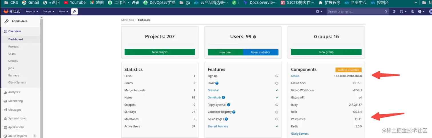Click the Messages megaphone icon in sidebar
The width and height of the screenshot is (432, 138).
pyautogui.click(x=5, y=110)
